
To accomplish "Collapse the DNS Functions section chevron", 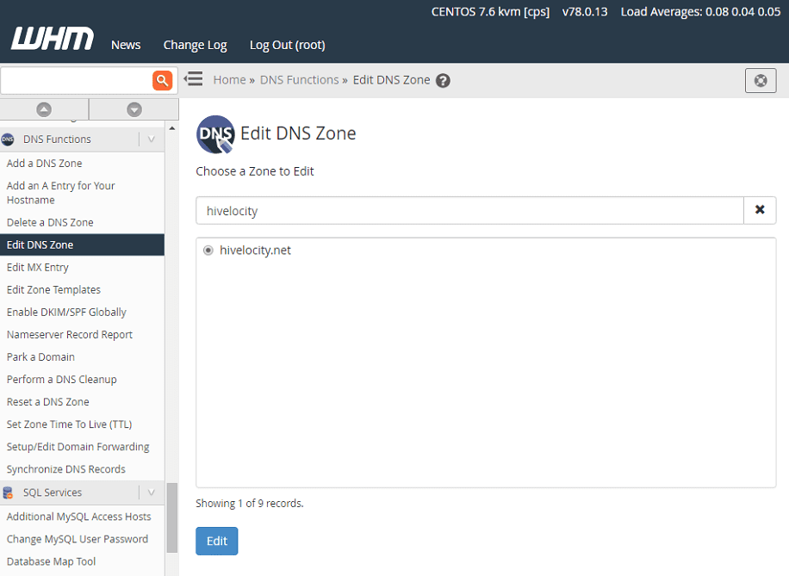I will 151,139.
